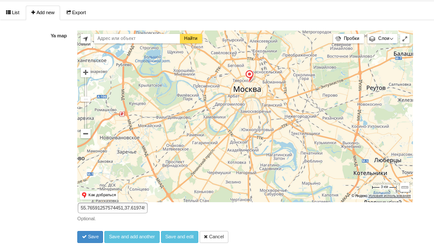
Task: Click the Хамовники district label
Action: pyautogui.click(x=214, y=117)
